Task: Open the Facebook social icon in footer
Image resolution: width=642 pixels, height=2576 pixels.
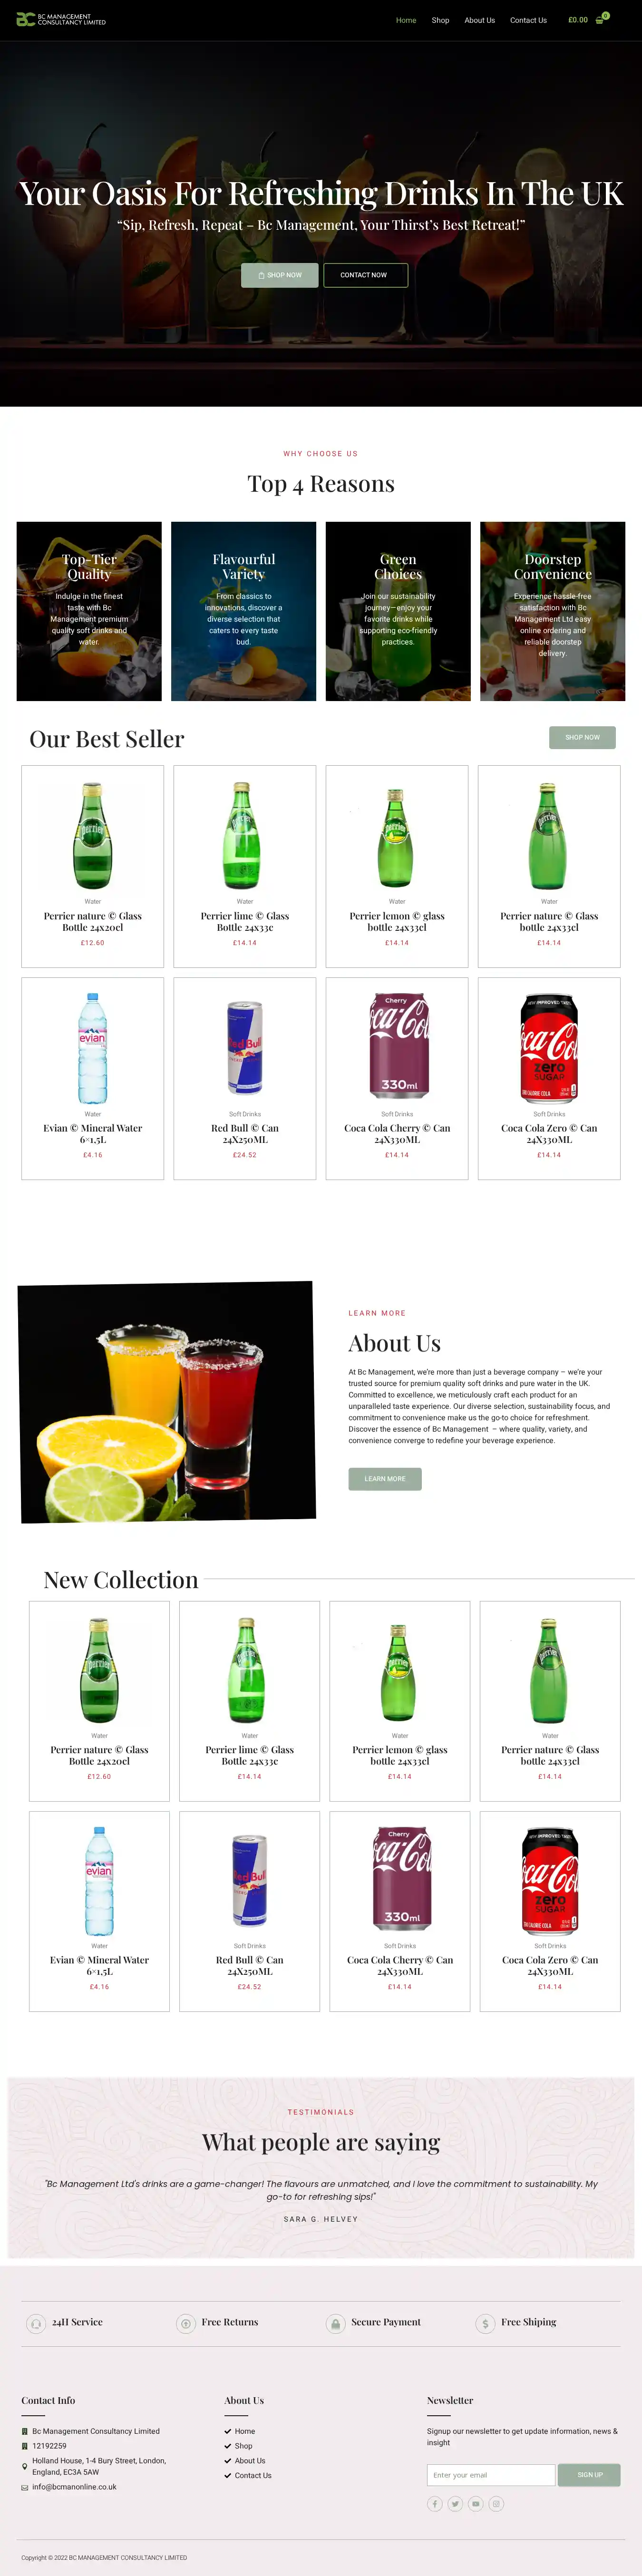Action: point(435,2503)
